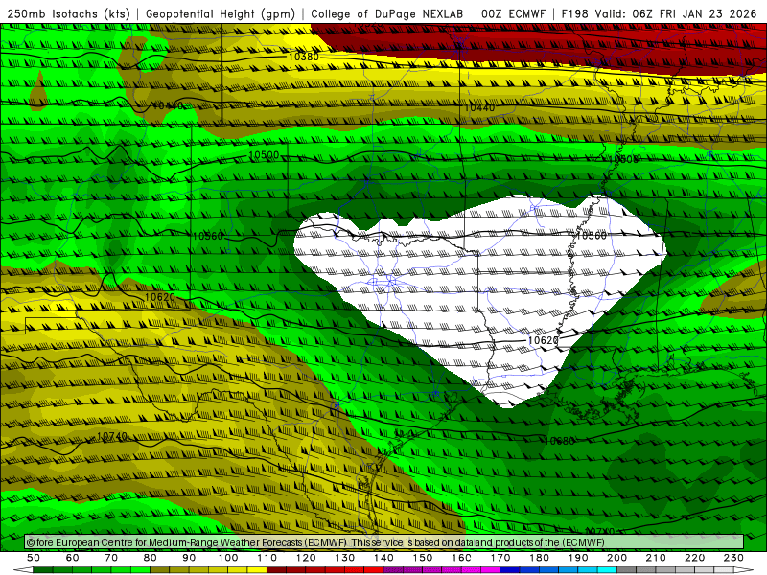Click the 50 value on the color scale
The image size is (767, 575).
pyautogui.click(x=34, y=558)
